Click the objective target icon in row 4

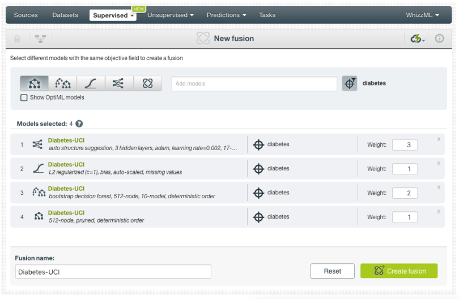tap(258, 217)
